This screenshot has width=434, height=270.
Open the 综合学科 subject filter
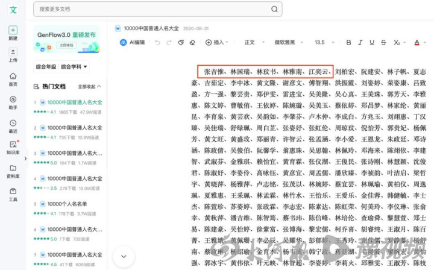click(75, 66)
